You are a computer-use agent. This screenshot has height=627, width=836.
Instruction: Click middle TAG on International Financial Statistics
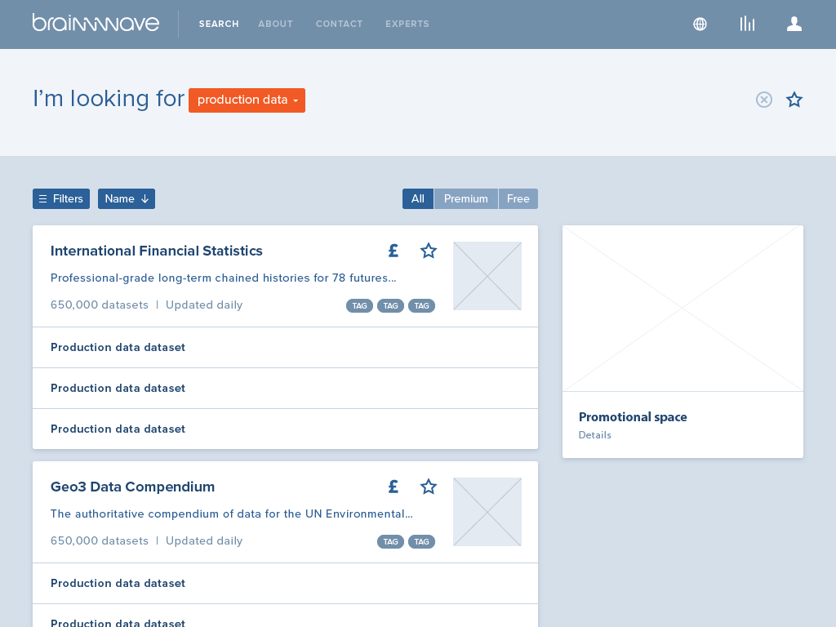pyautogui.click(x=391, y=306)
